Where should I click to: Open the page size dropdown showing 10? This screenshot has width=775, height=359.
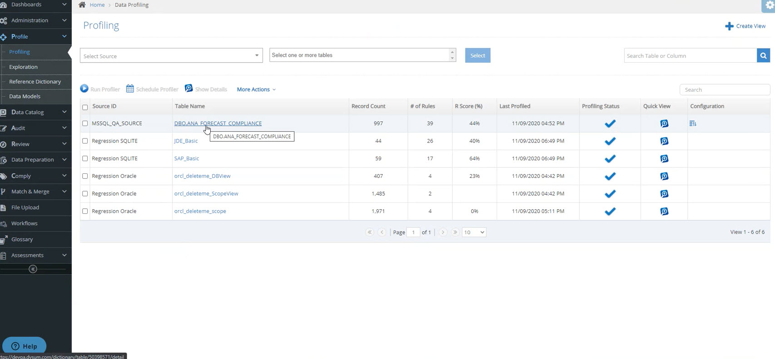click(x=474, y=232)
